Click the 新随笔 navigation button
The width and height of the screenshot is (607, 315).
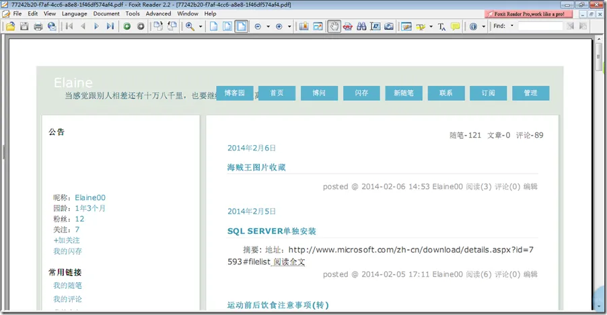(404, 93)
